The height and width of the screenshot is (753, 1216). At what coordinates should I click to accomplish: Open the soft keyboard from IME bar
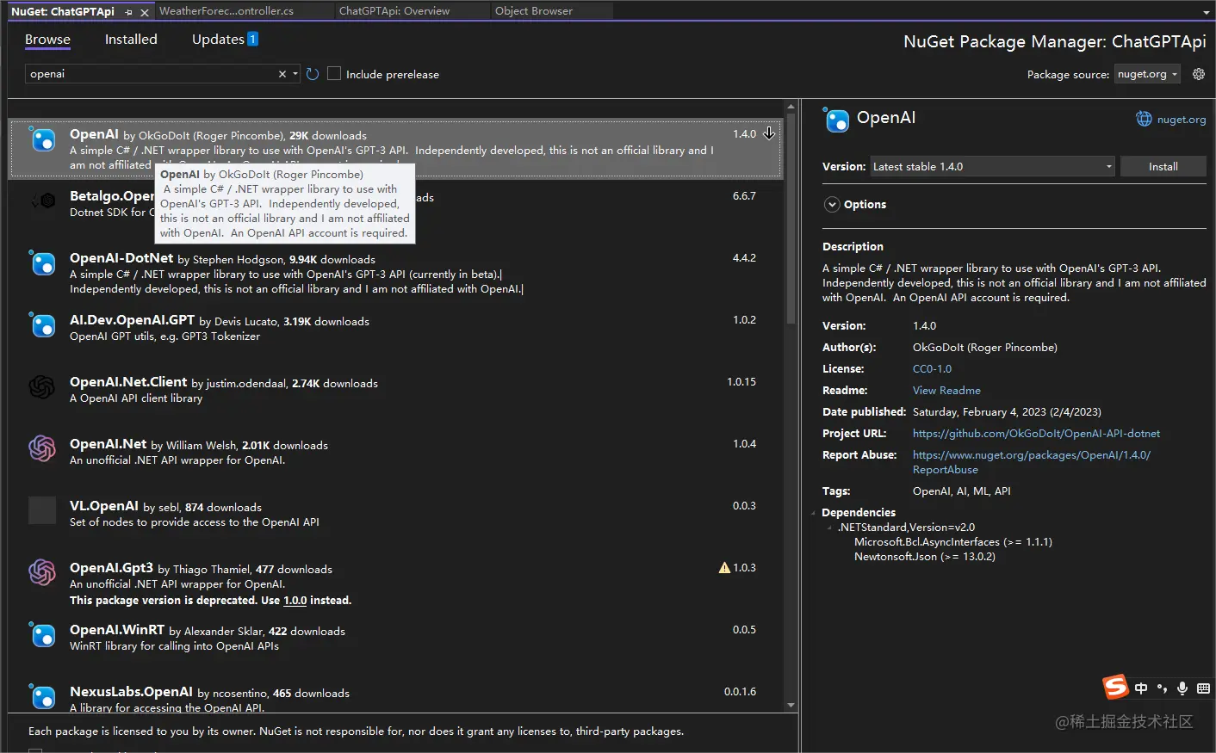pyautogui.click(x=1203, y=688)
